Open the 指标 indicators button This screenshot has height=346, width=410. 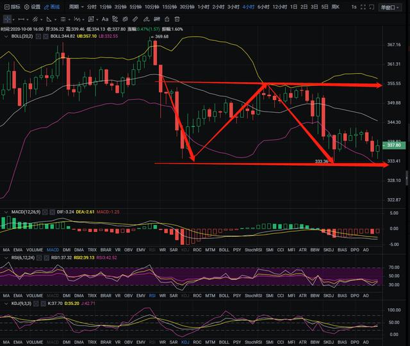12,7
